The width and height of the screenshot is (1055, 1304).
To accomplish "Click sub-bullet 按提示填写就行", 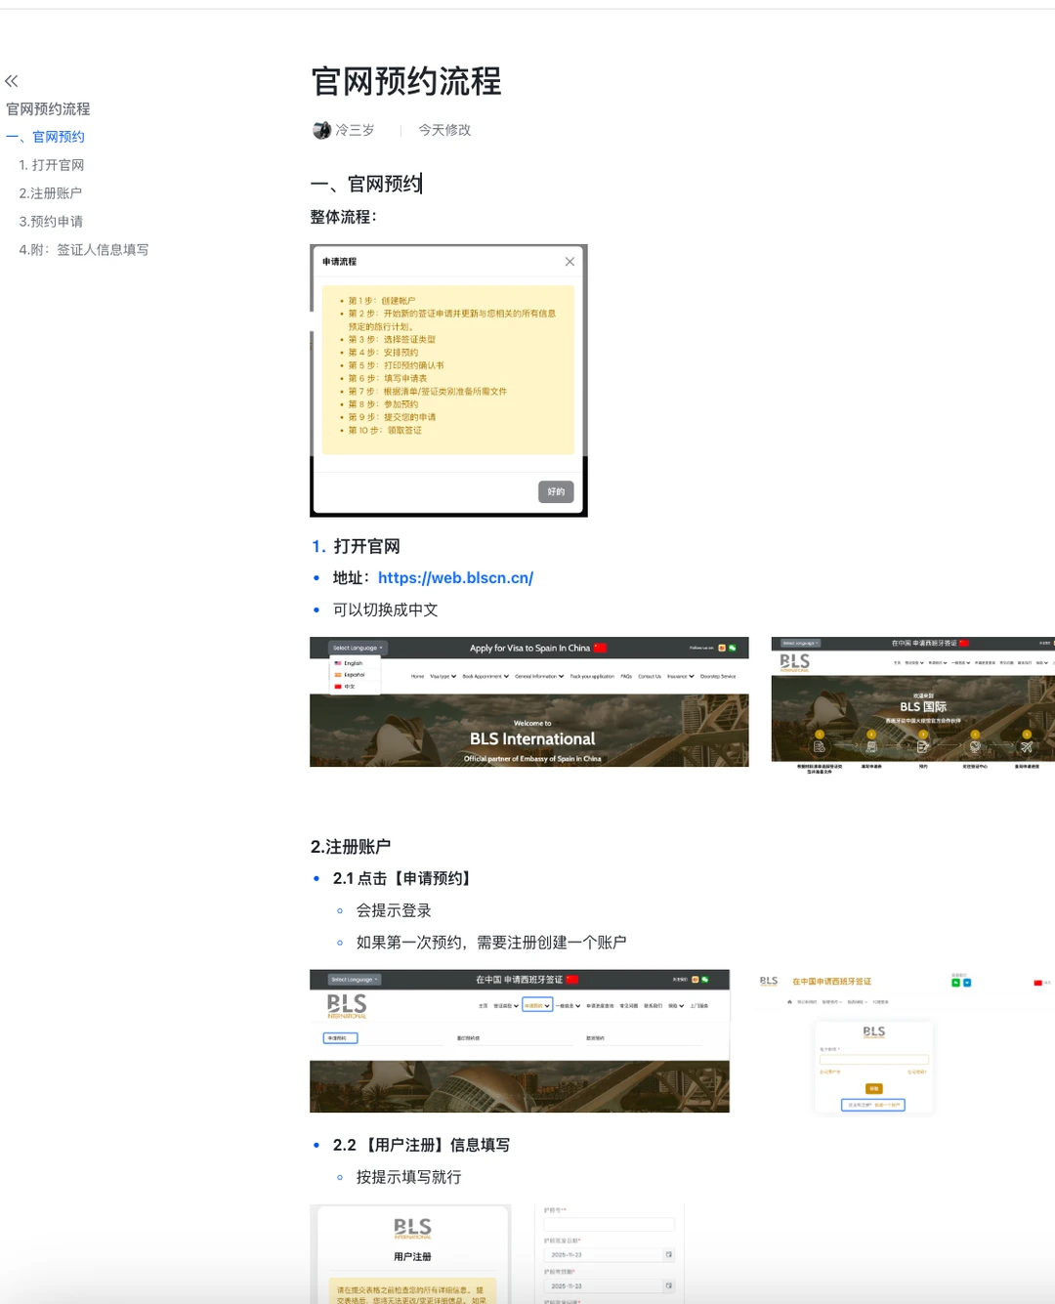I will [408, 1177].
